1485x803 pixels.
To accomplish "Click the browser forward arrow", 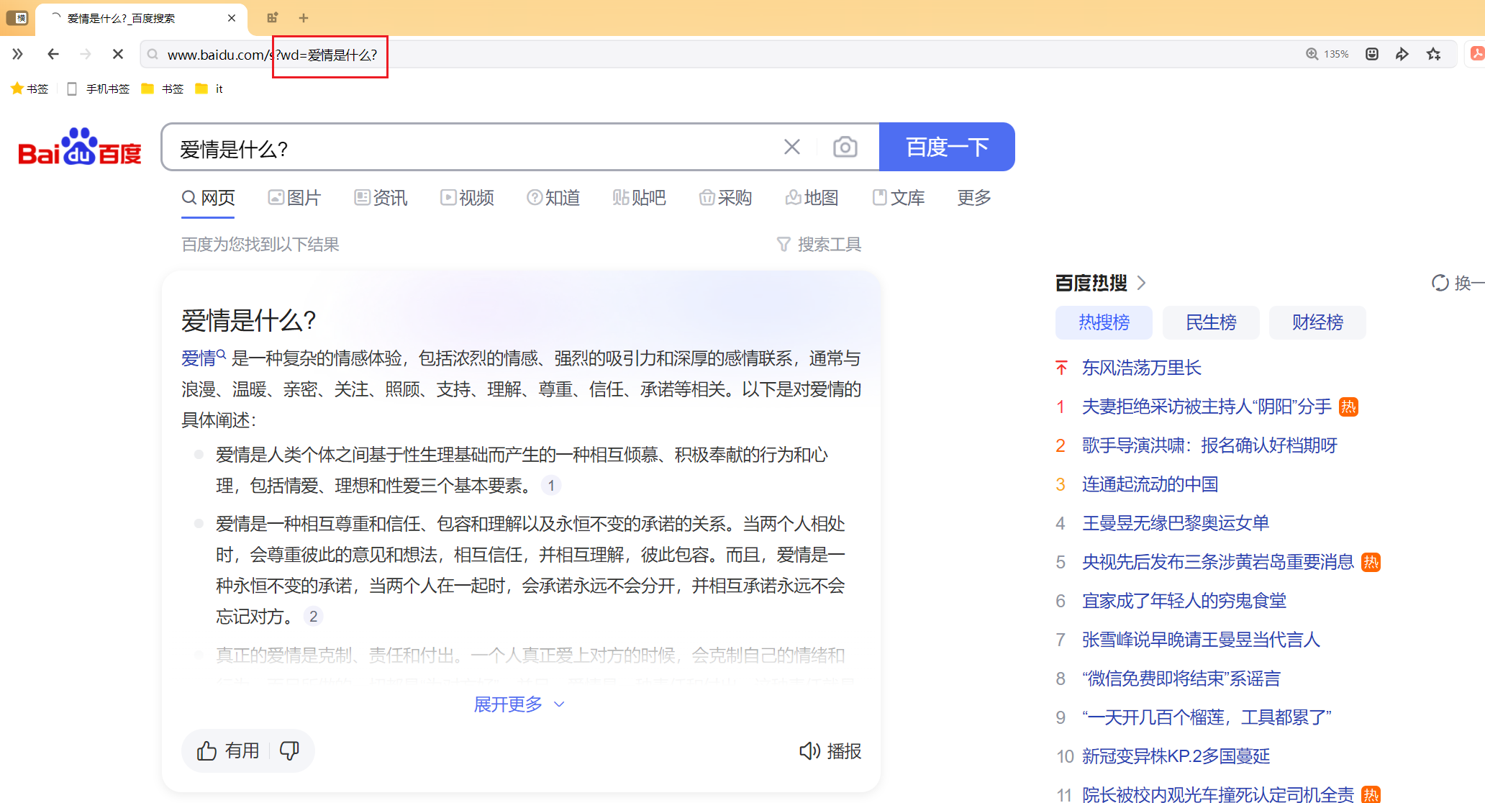I will click(86, 54).
